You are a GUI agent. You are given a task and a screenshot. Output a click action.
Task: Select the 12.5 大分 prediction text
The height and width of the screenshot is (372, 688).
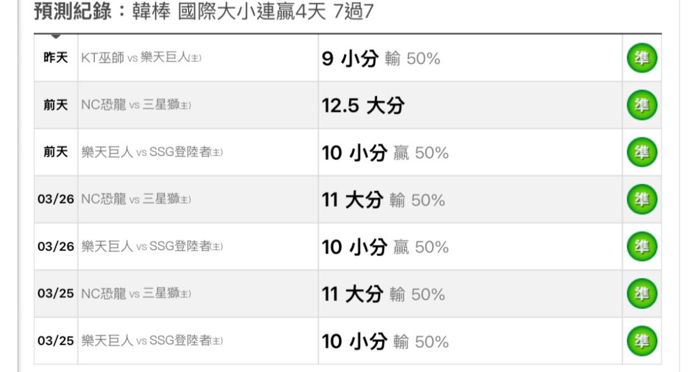(x=363, y=105)
